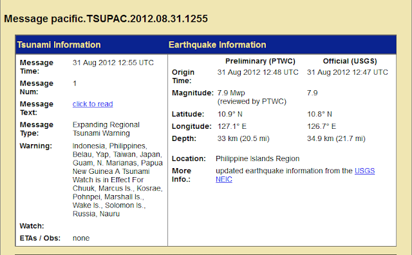Click the 'Preliminary (PTWC)' column header
This screenshot has height=255, width=412.
pyautogui.click(x=260, y=61)
